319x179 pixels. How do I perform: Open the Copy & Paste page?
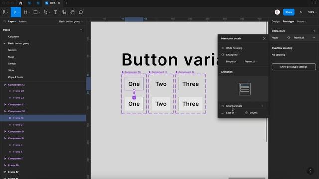[x=15, y=77]
